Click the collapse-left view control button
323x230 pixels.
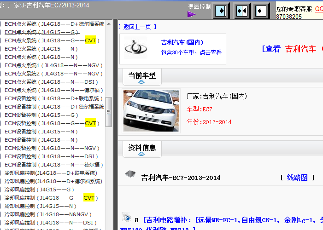coord(261,11)
